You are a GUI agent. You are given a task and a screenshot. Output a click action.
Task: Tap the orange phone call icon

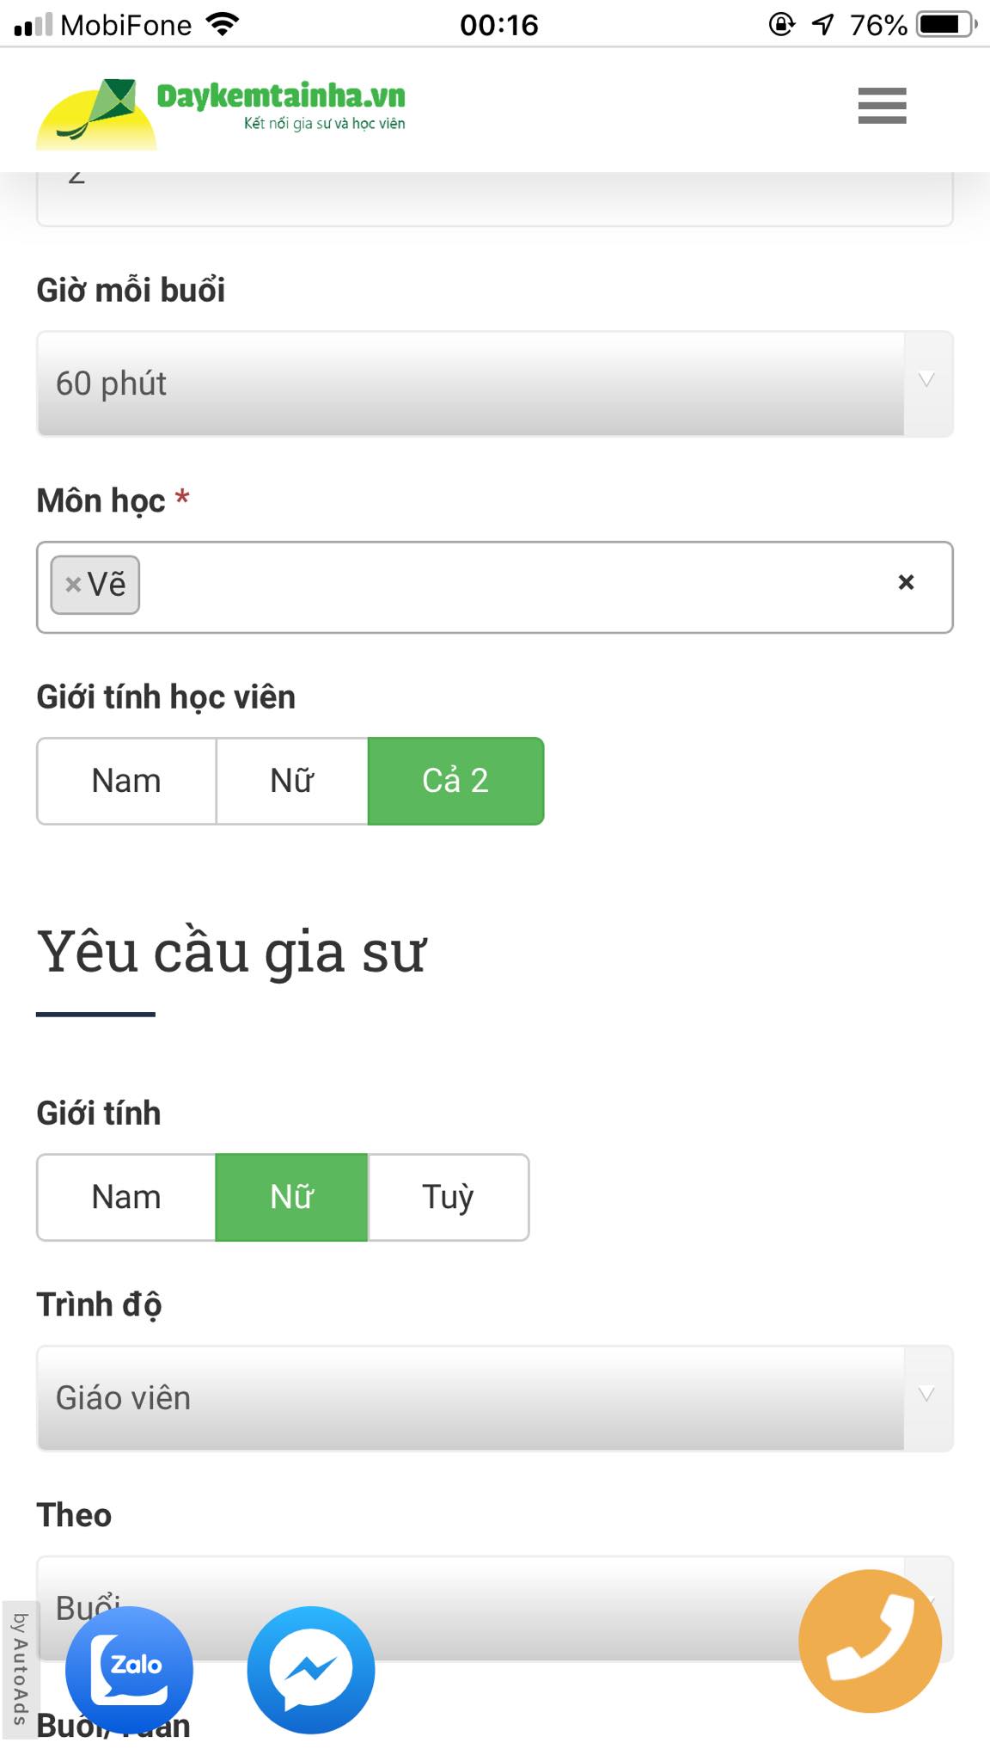pos(871,1640)
